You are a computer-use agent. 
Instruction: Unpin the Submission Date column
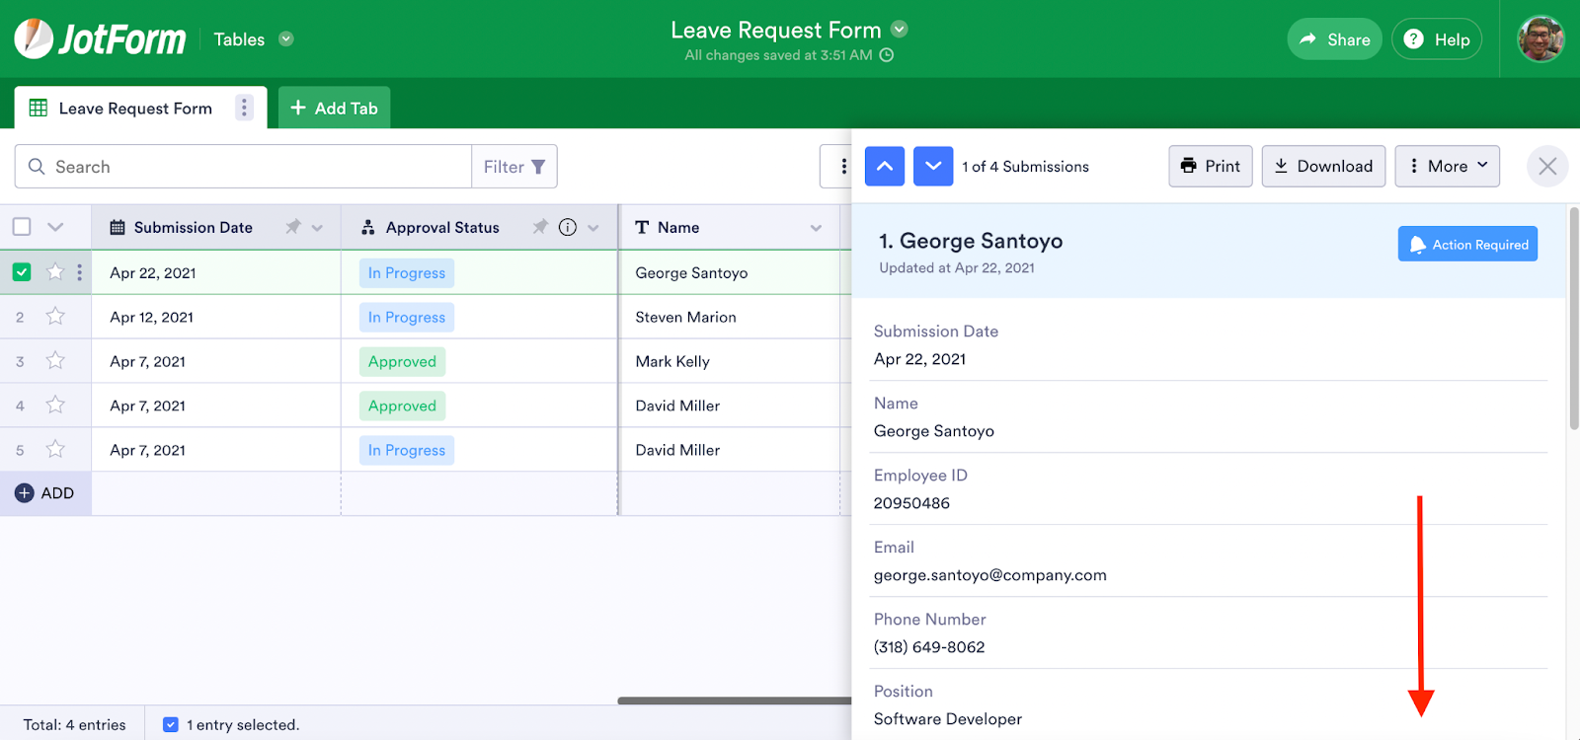(x=292, y=227)
